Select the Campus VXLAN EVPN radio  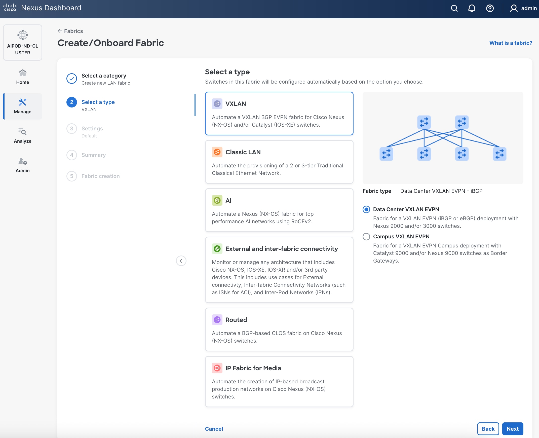pos(366,236)
